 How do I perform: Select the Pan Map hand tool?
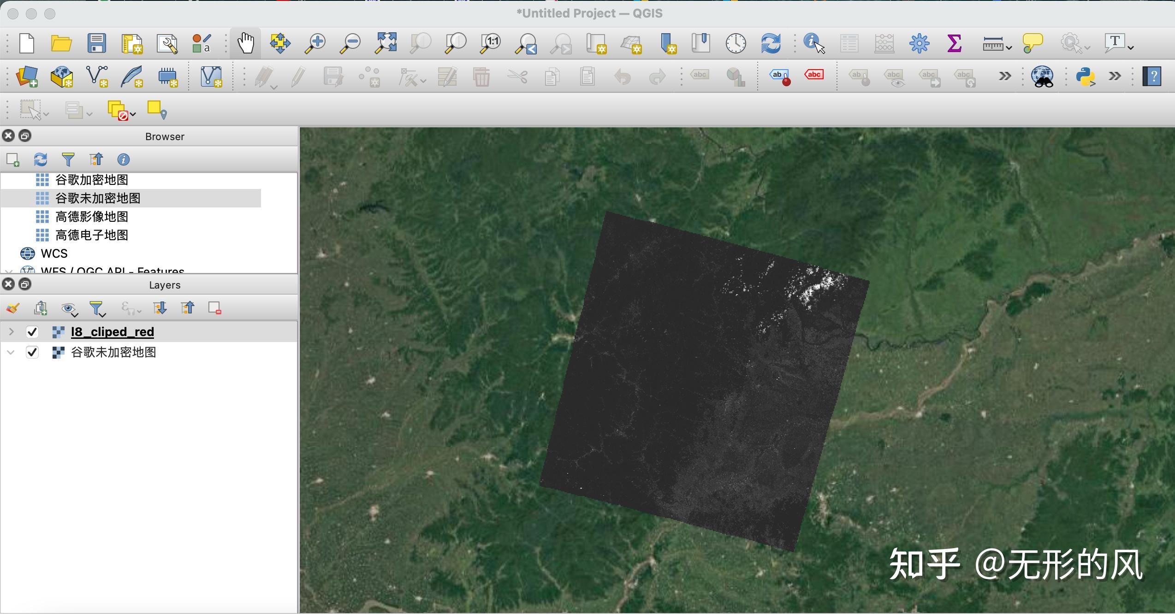coord(246,43)
